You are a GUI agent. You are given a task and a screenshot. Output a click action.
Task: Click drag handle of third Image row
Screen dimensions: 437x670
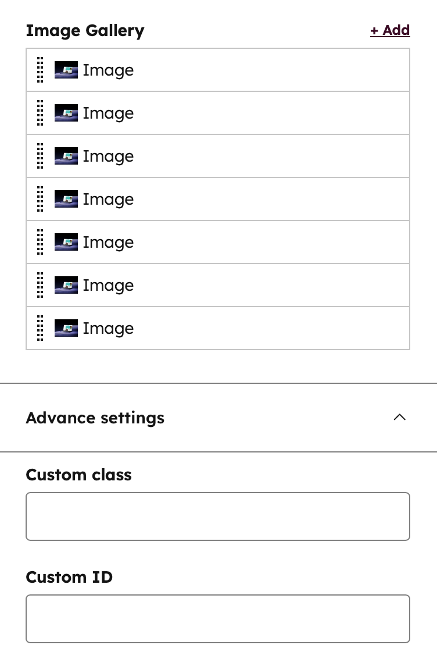tap(40, 156)
